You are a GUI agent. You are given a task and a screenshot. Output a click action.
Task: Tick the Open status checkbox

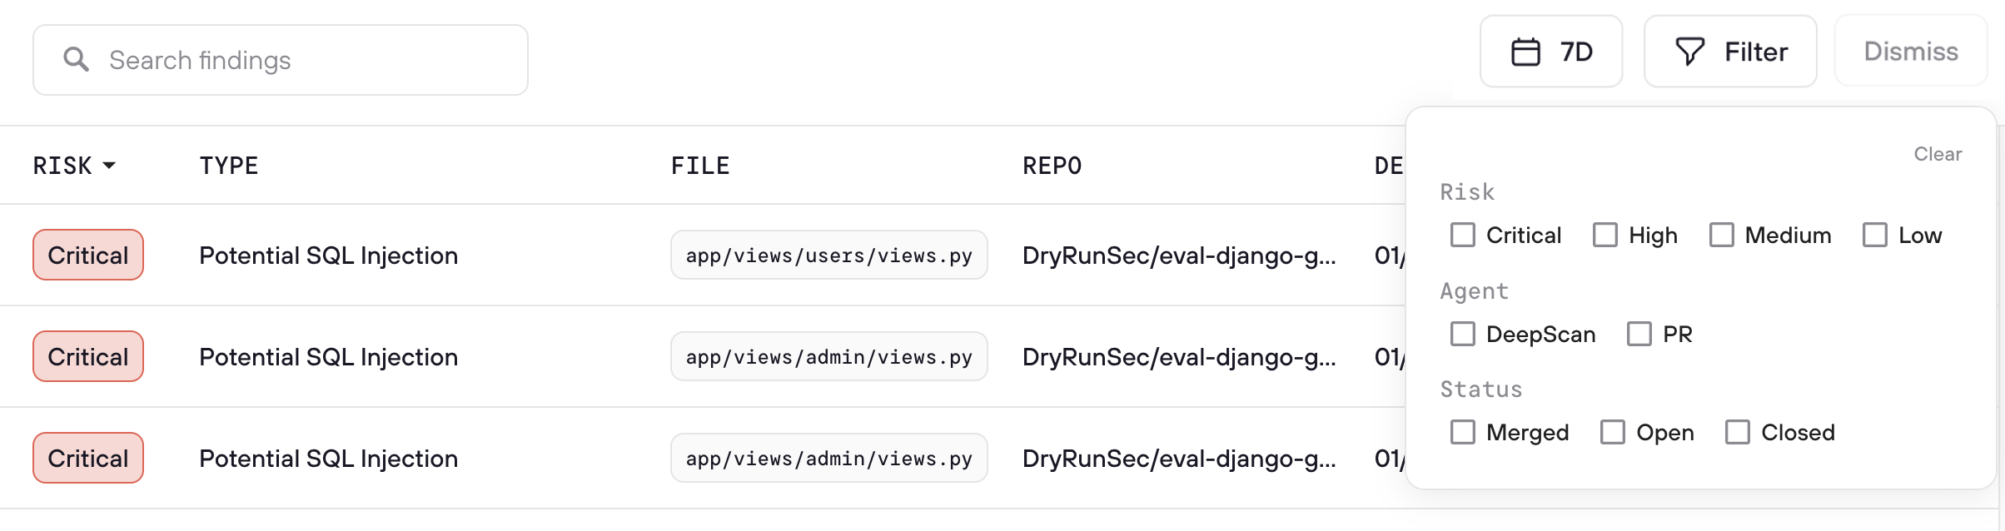click(1612, 432)
